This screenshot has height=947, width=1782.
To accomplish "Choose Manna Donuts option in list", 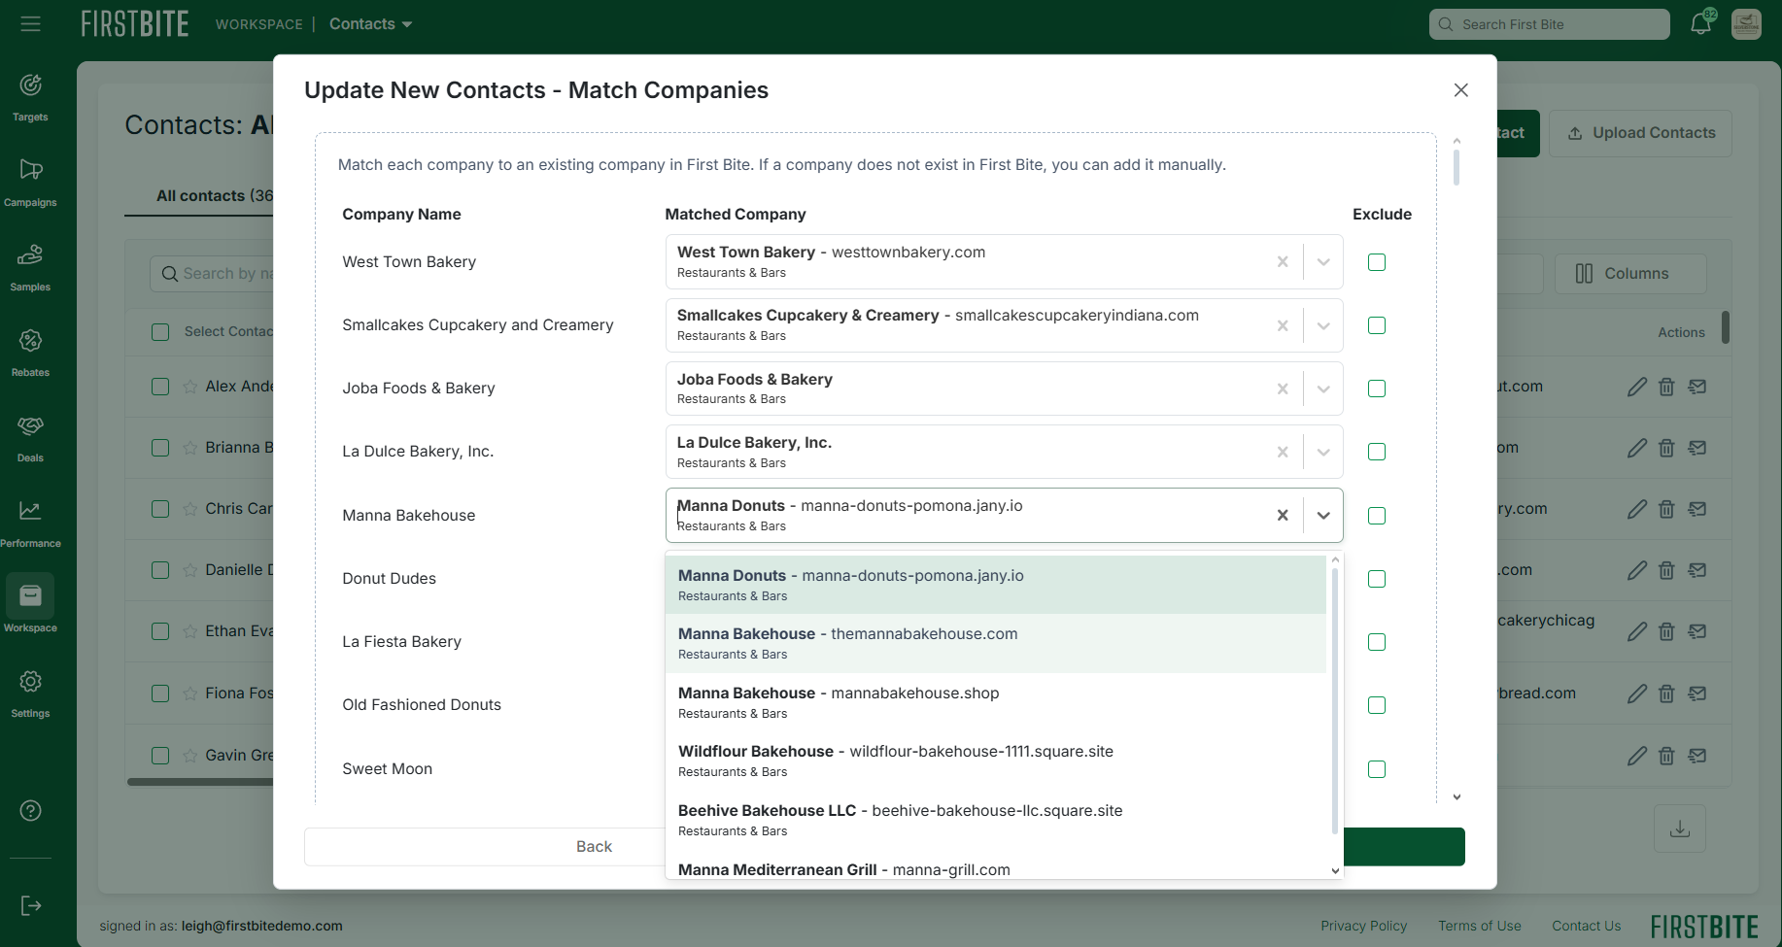I will (996, 585).
